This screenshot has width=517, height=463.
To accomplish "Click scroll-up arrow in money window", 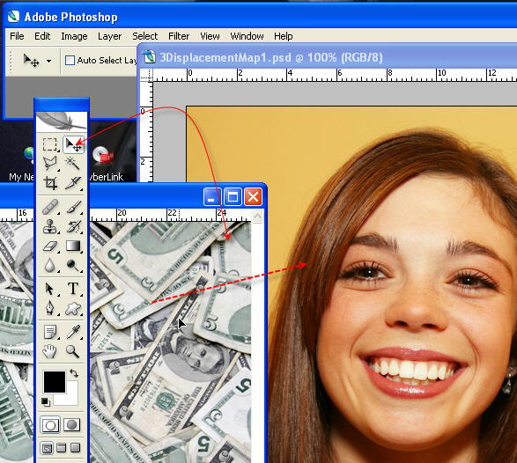I will (x=257, y=216).
